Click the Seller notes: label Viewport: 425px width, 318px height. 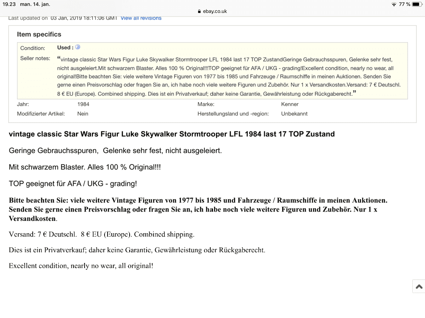[35, 59]
